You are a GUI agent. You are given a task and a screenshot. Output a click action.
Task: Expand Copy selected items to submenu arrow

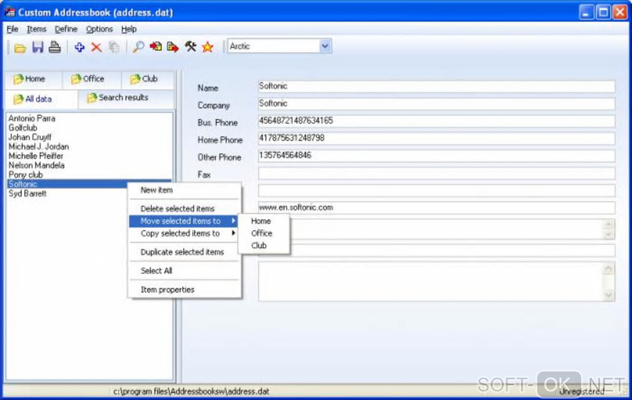[x=234, y=233]
